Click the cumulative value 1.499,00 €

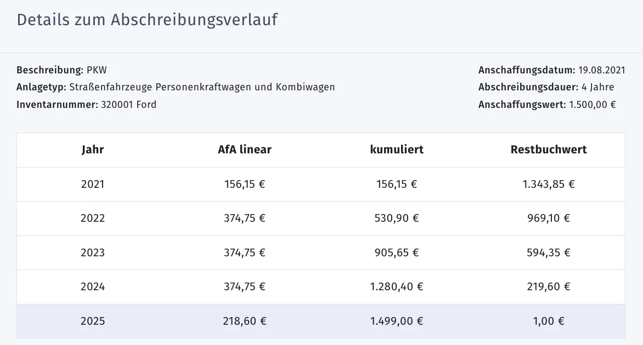397,321
